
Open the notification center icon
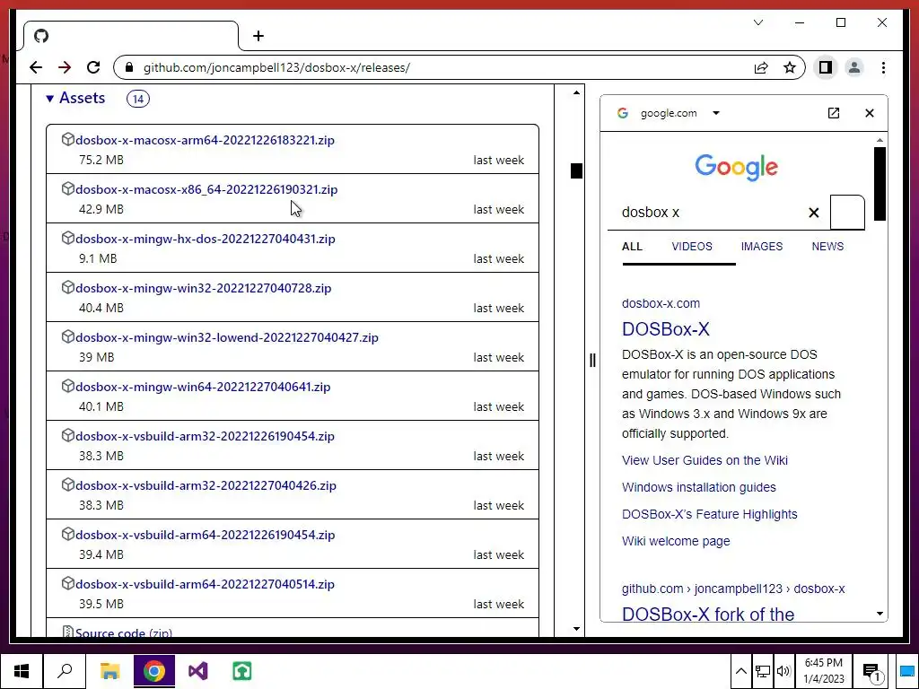872,671
